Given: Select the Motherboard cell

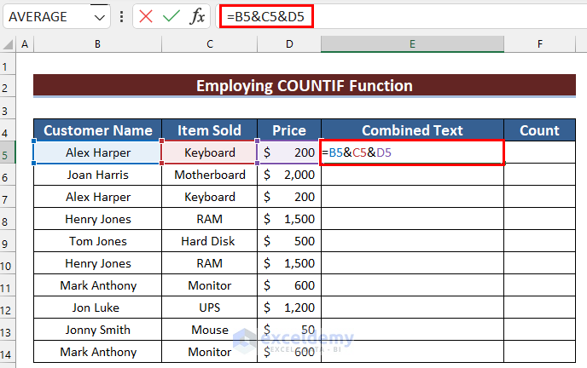Looking at the screenshot, I should coord(209,175).
